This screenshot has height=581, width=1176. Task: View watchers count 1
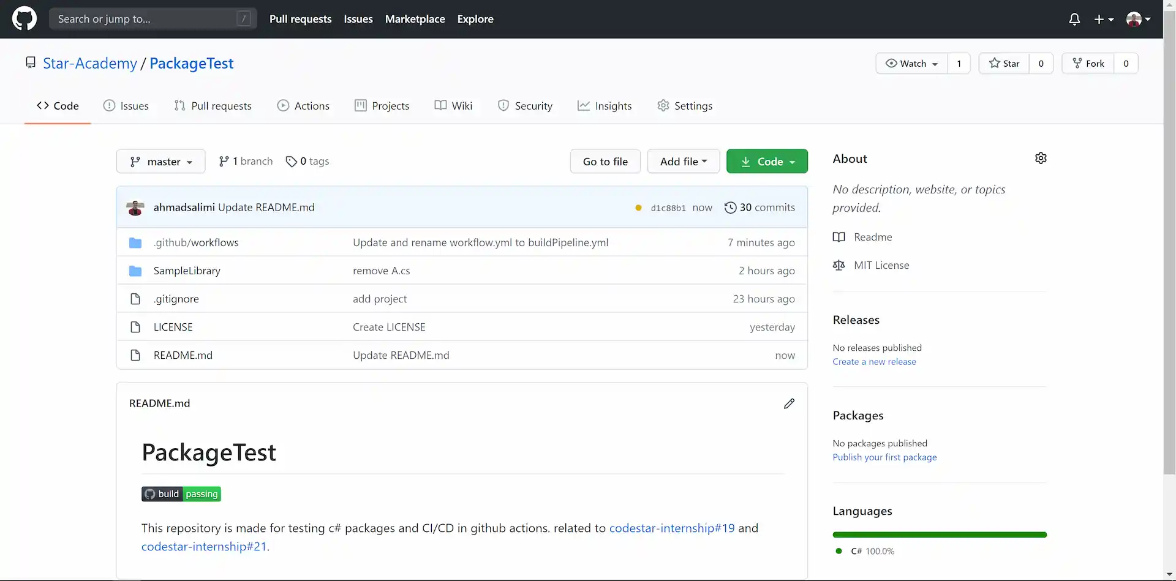point(959,63)
